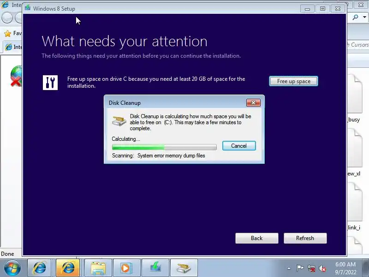The height and width of the screenshot is (277, 369).
Task: Launch Windows Media Player from taskbar
Action: point(127,268)
